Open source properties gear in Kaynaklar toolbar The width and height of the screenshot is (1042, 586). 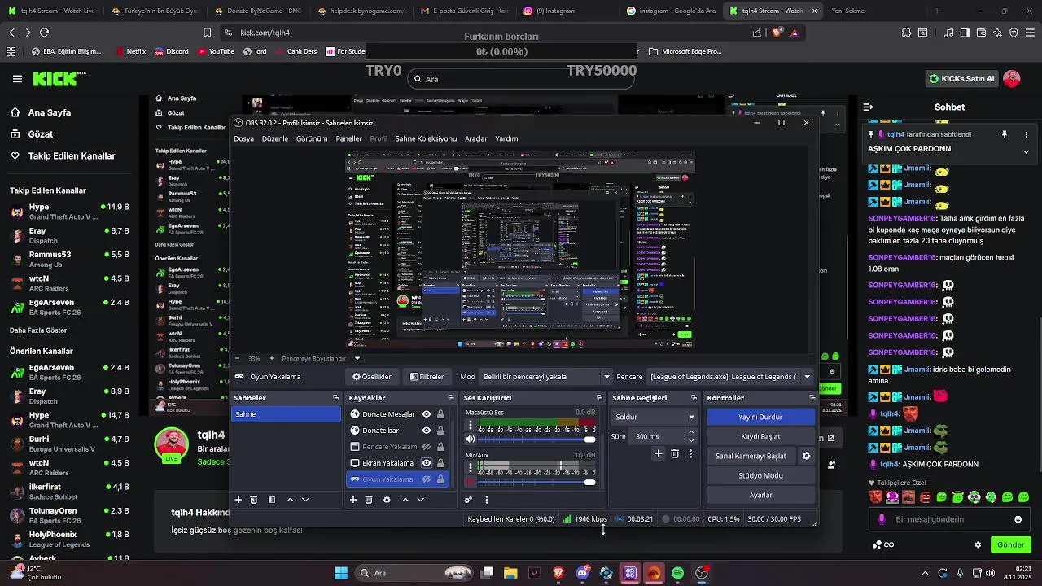(387, 500)
